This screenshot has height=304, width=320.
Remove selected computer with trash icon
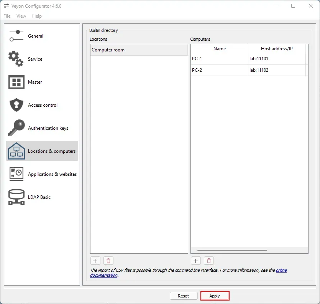pos(209,261)
